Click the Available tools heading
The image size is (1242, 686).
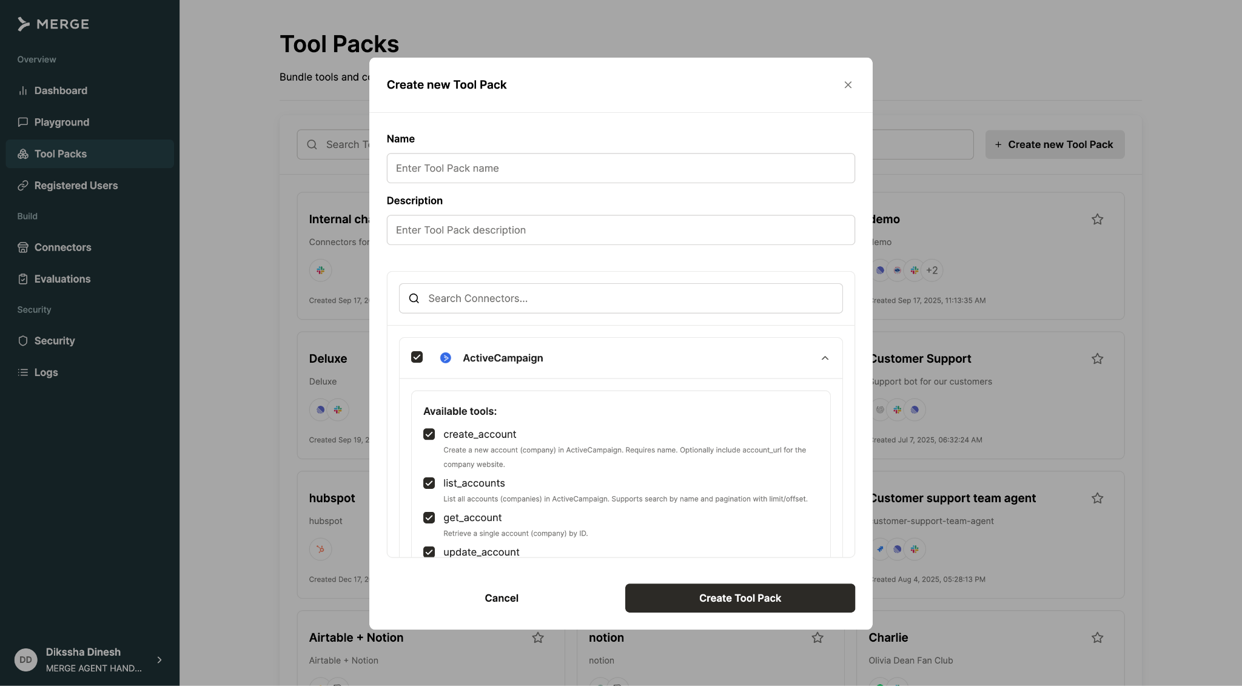tap(460, 411)
